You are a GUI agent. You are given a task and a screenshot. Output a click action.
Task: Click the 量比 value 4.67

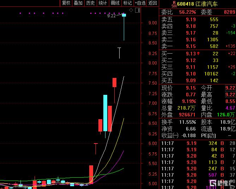pos(230,108)
